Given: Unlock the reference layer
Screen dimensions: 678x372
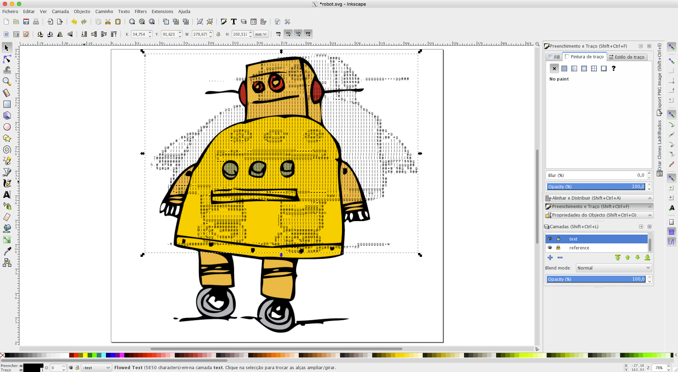Looking at the screenshot, I should pos(558,248).
